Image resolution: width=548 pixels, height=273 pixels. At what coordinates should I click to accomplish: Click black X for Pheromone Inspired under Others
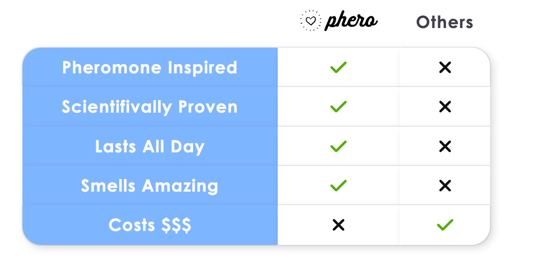pos(445,68)
